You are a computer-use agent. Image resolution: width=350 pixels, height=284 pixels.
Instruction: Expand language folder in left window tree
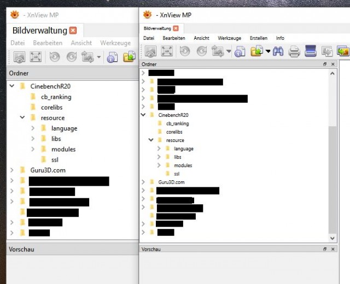(x=33, y=128)
